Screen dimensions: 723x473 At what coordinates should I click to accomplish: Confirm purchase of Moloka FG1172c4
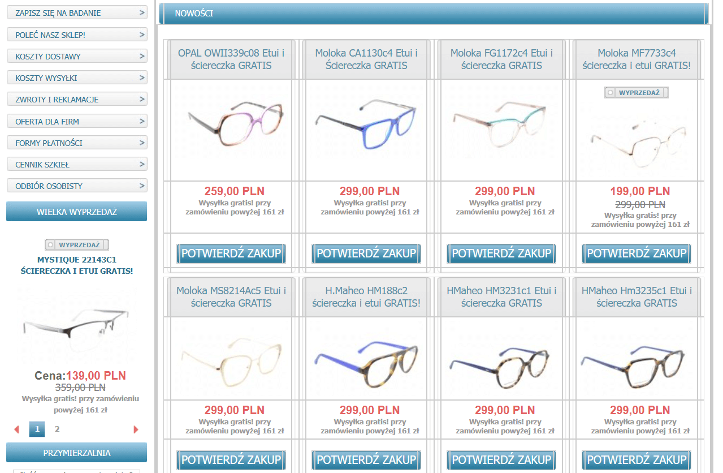501,253
